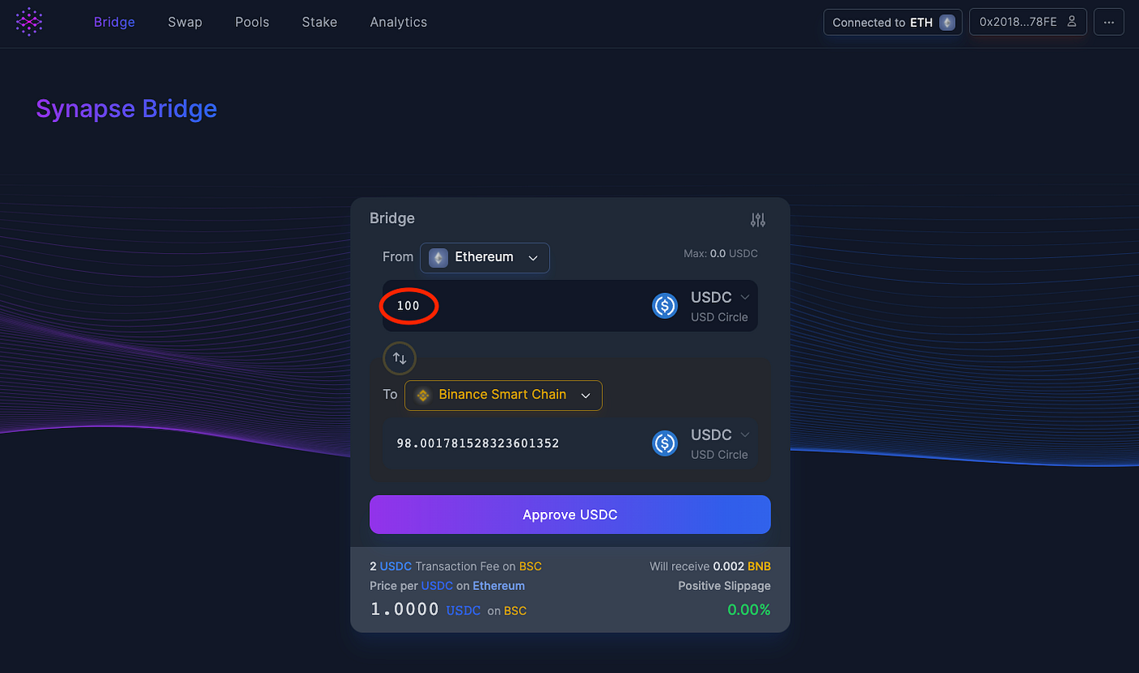Expand the To Binance Smart Chain dropdown
Viewport: 1139px width, 673px height.
point(504,395)
